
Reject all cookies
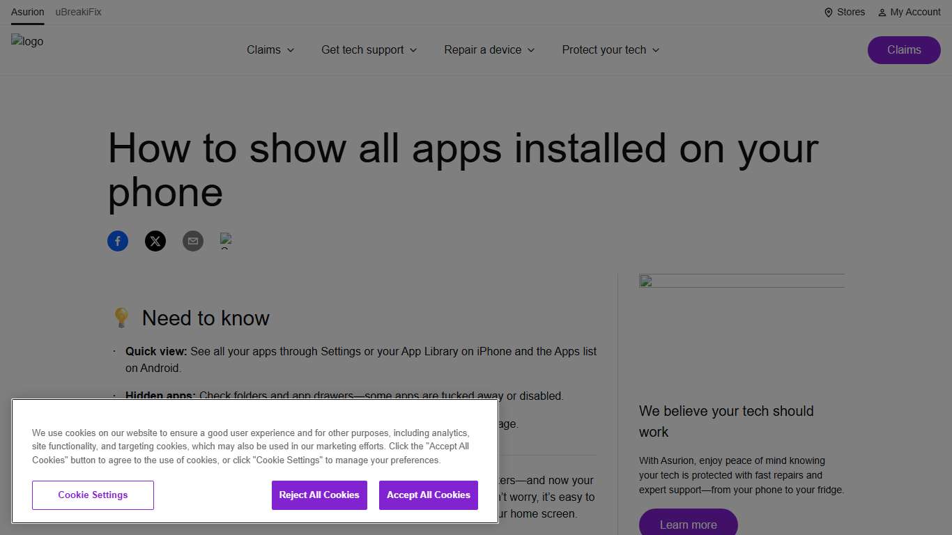click(319, 495)
